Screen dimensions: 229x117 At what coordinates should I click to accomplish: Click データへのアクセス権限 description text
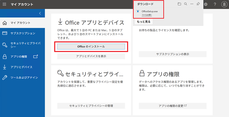click(x=171, y=86)
